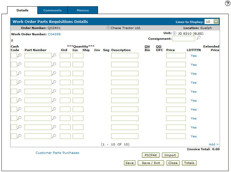Open Cash Code lookup in fourth row

pyautogui.click(x=19, y=82)
